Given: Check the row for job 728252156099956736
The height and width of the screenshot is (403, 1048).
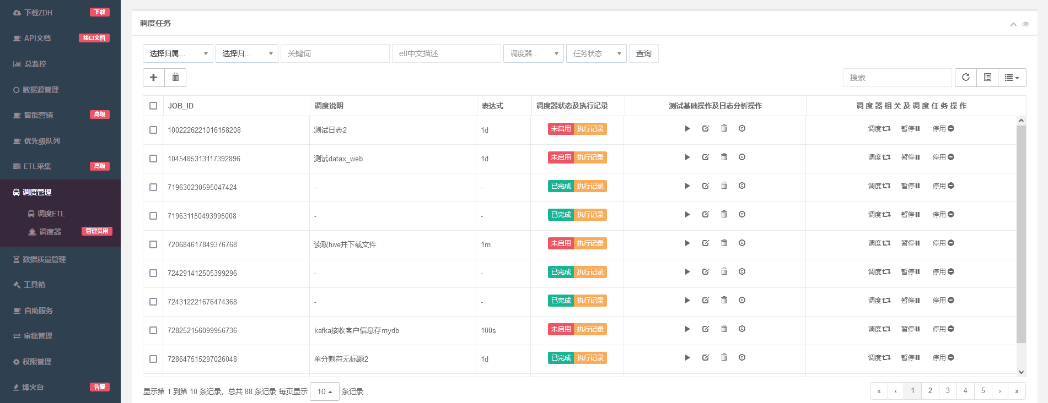Looking at the screenshot, I should (x=153, y=330).
